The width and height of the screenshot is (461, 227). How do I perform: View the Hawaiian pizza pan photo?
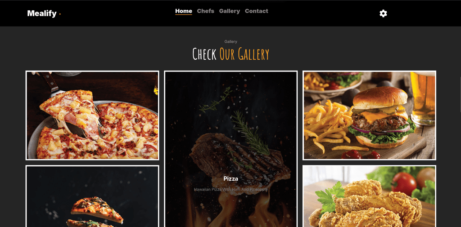click(92, 116)
